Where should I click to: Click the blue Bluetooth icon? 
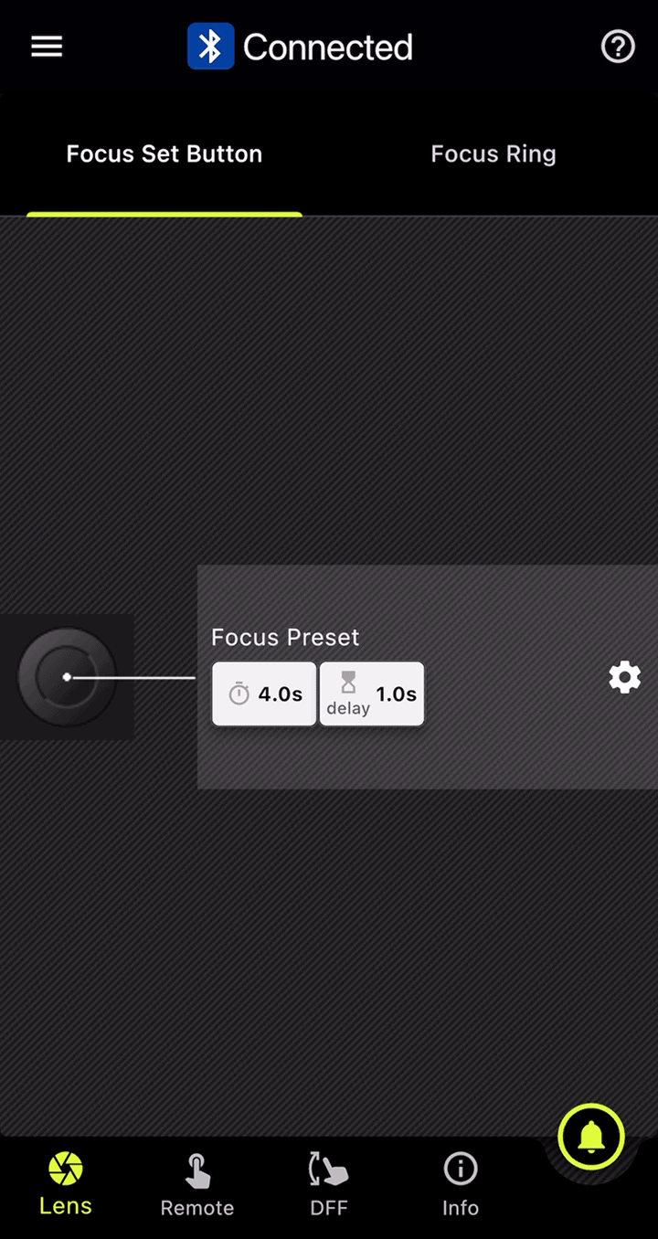pyautogui.click(x=210, y=47)
